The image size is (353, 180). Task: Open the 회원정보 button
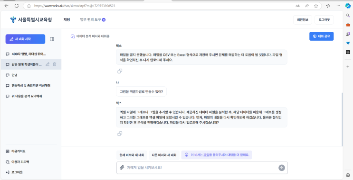303,20
